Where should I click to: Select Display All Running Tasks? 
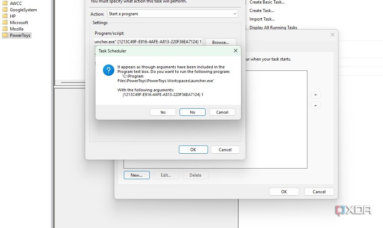[273, 28]
